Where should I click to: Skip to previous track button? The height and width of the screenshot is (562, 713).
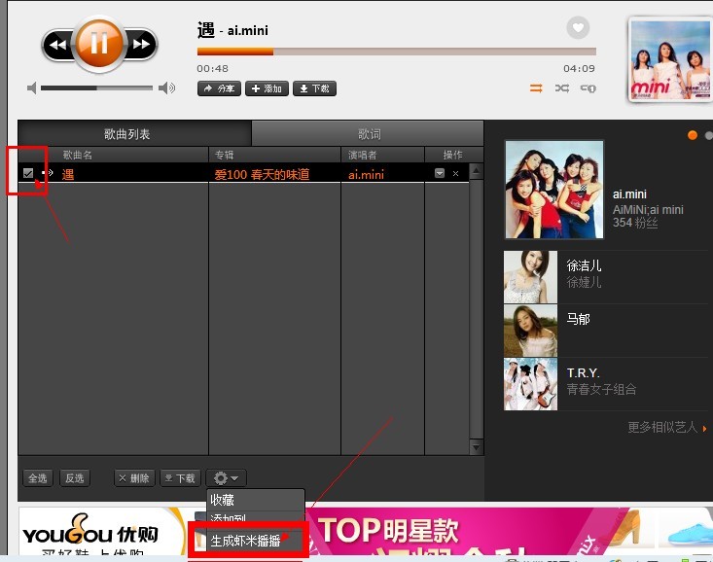(x=58, y=45)
